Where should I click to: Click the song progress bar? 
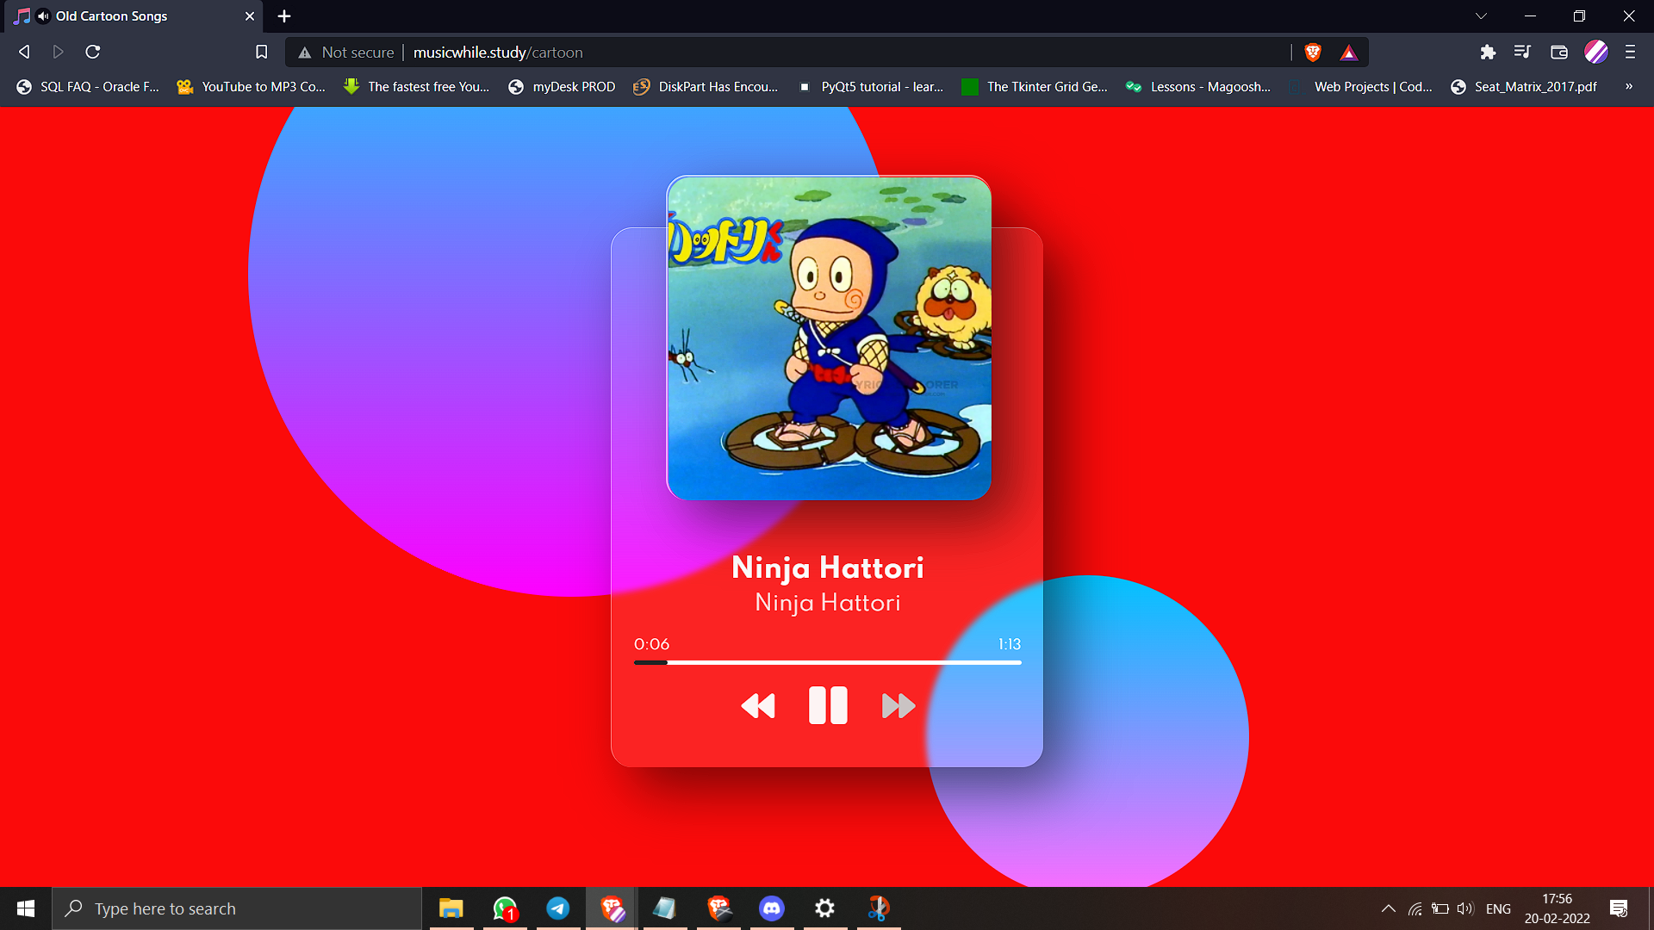click(827, 662)
